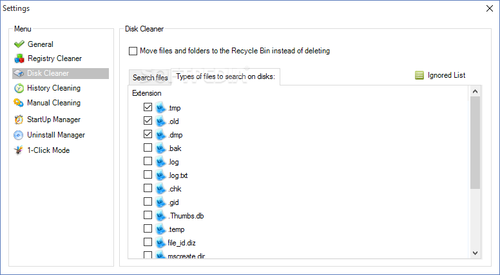
Task: Click the scrollbar down arrow in extension list
Action: point(475,253)
